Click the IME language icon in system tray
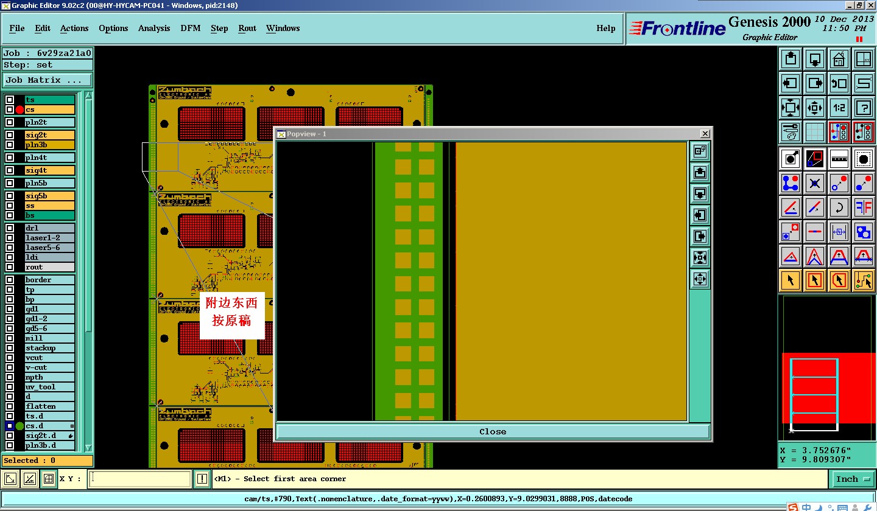The height and width of the screenshot is (511, 877). coord(807,507)
